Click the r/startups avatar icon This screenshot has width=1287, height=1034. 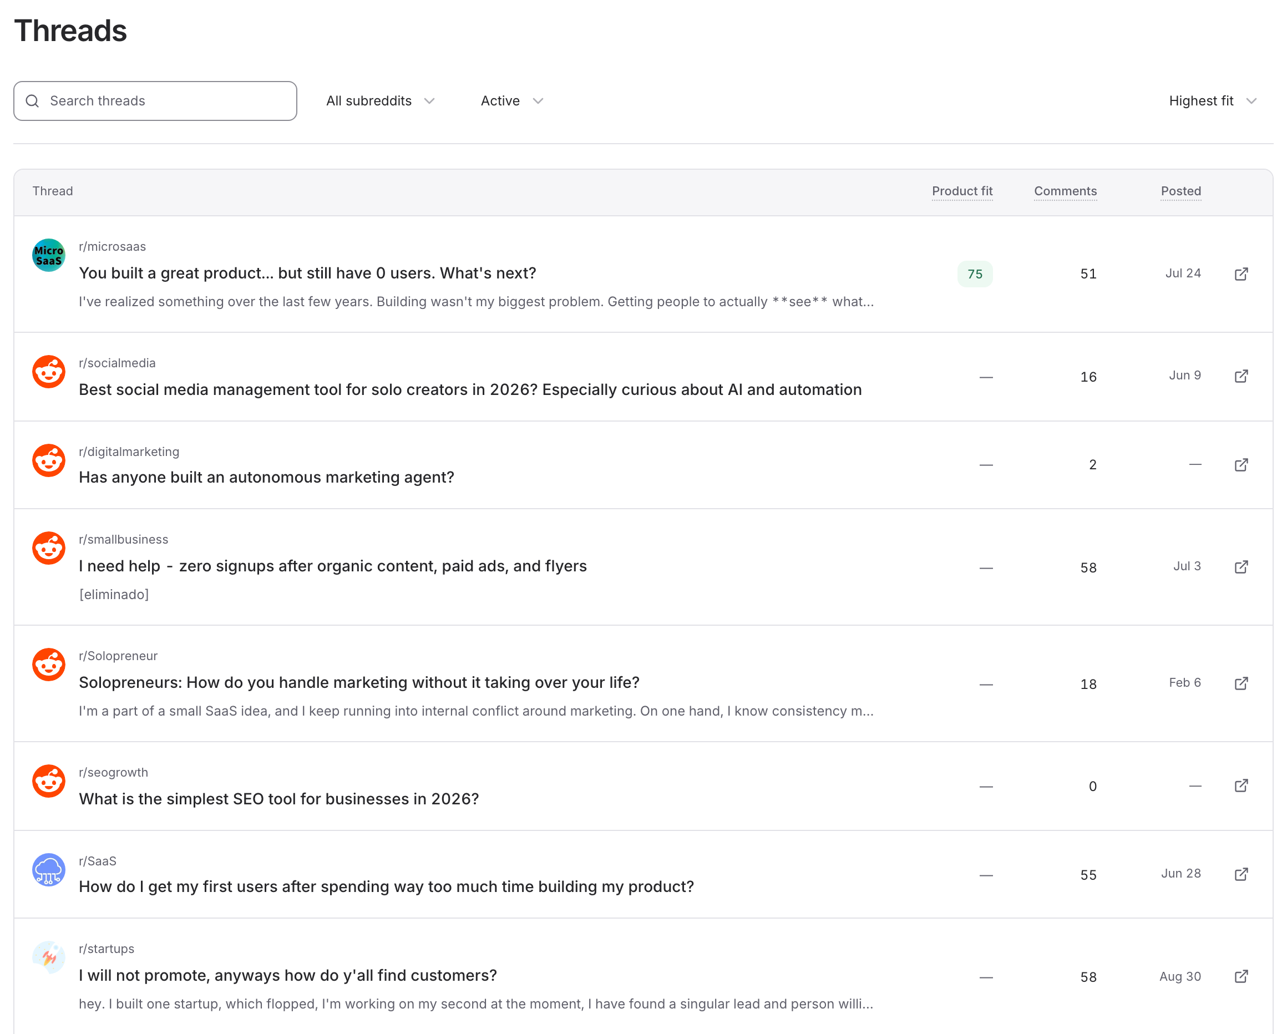coord(48,957)
